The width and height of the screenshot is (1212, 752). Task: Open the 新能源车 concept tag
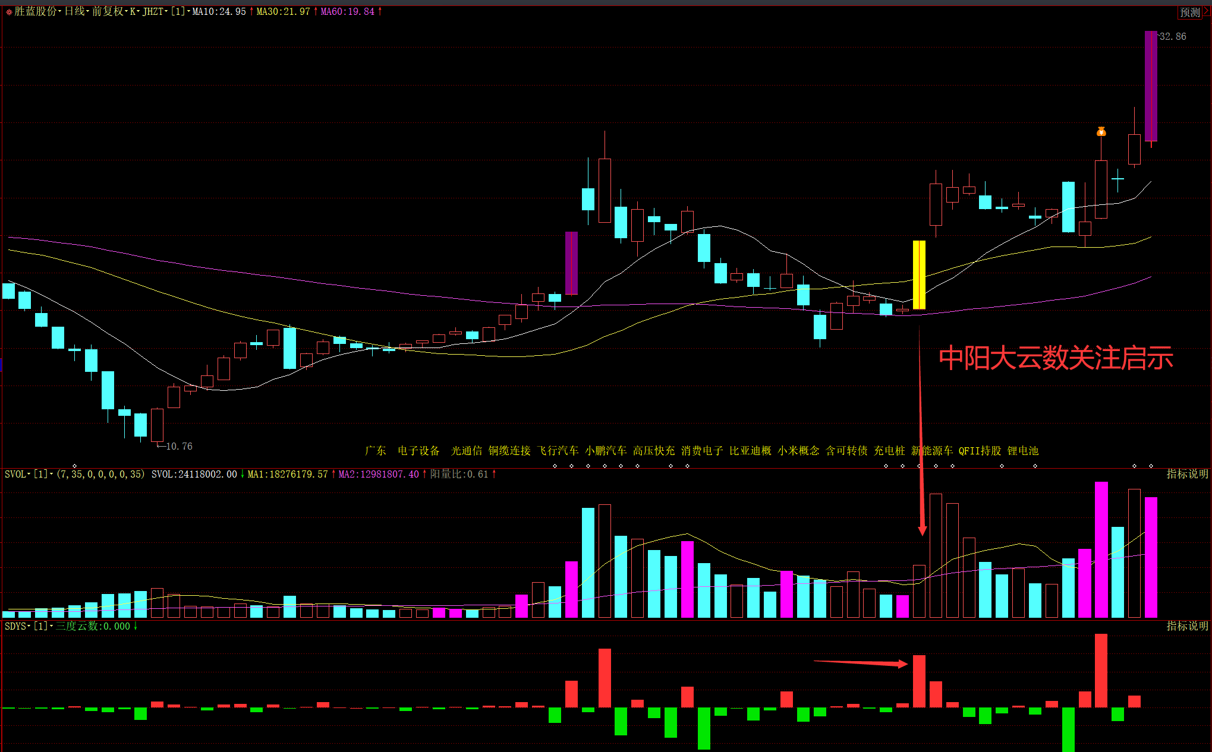click(932, 451)
